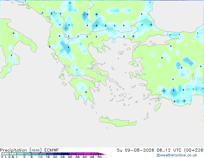
Task: Pick the 30 mm purple legend swatch
Action: 72,154
